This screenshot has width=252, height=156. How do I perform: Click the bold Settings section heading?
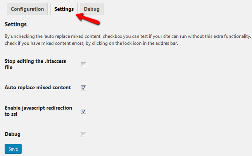(x=16, y=24)
